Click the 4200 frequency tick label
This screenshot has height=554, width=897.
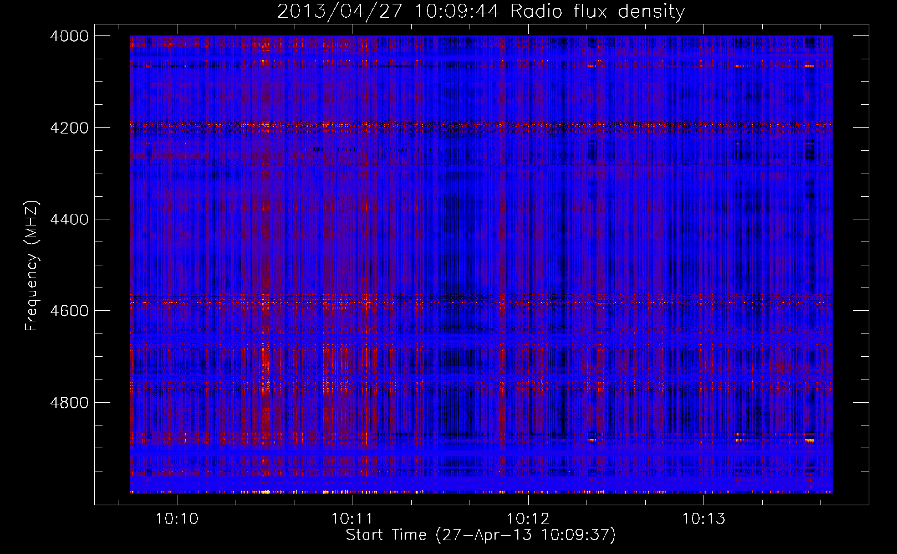pyautogui.click(x=69, y=127)
